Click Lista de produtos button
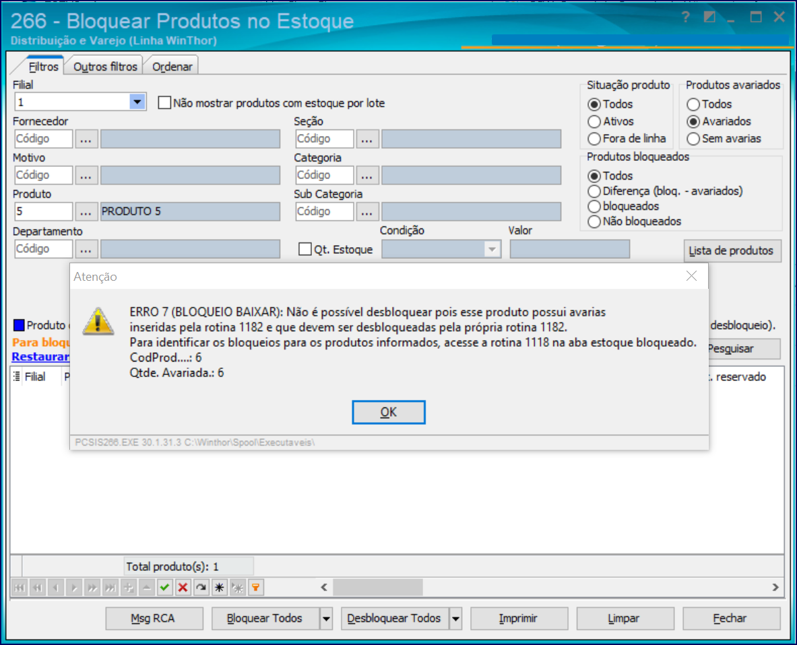797x645 pixels. 732,250
